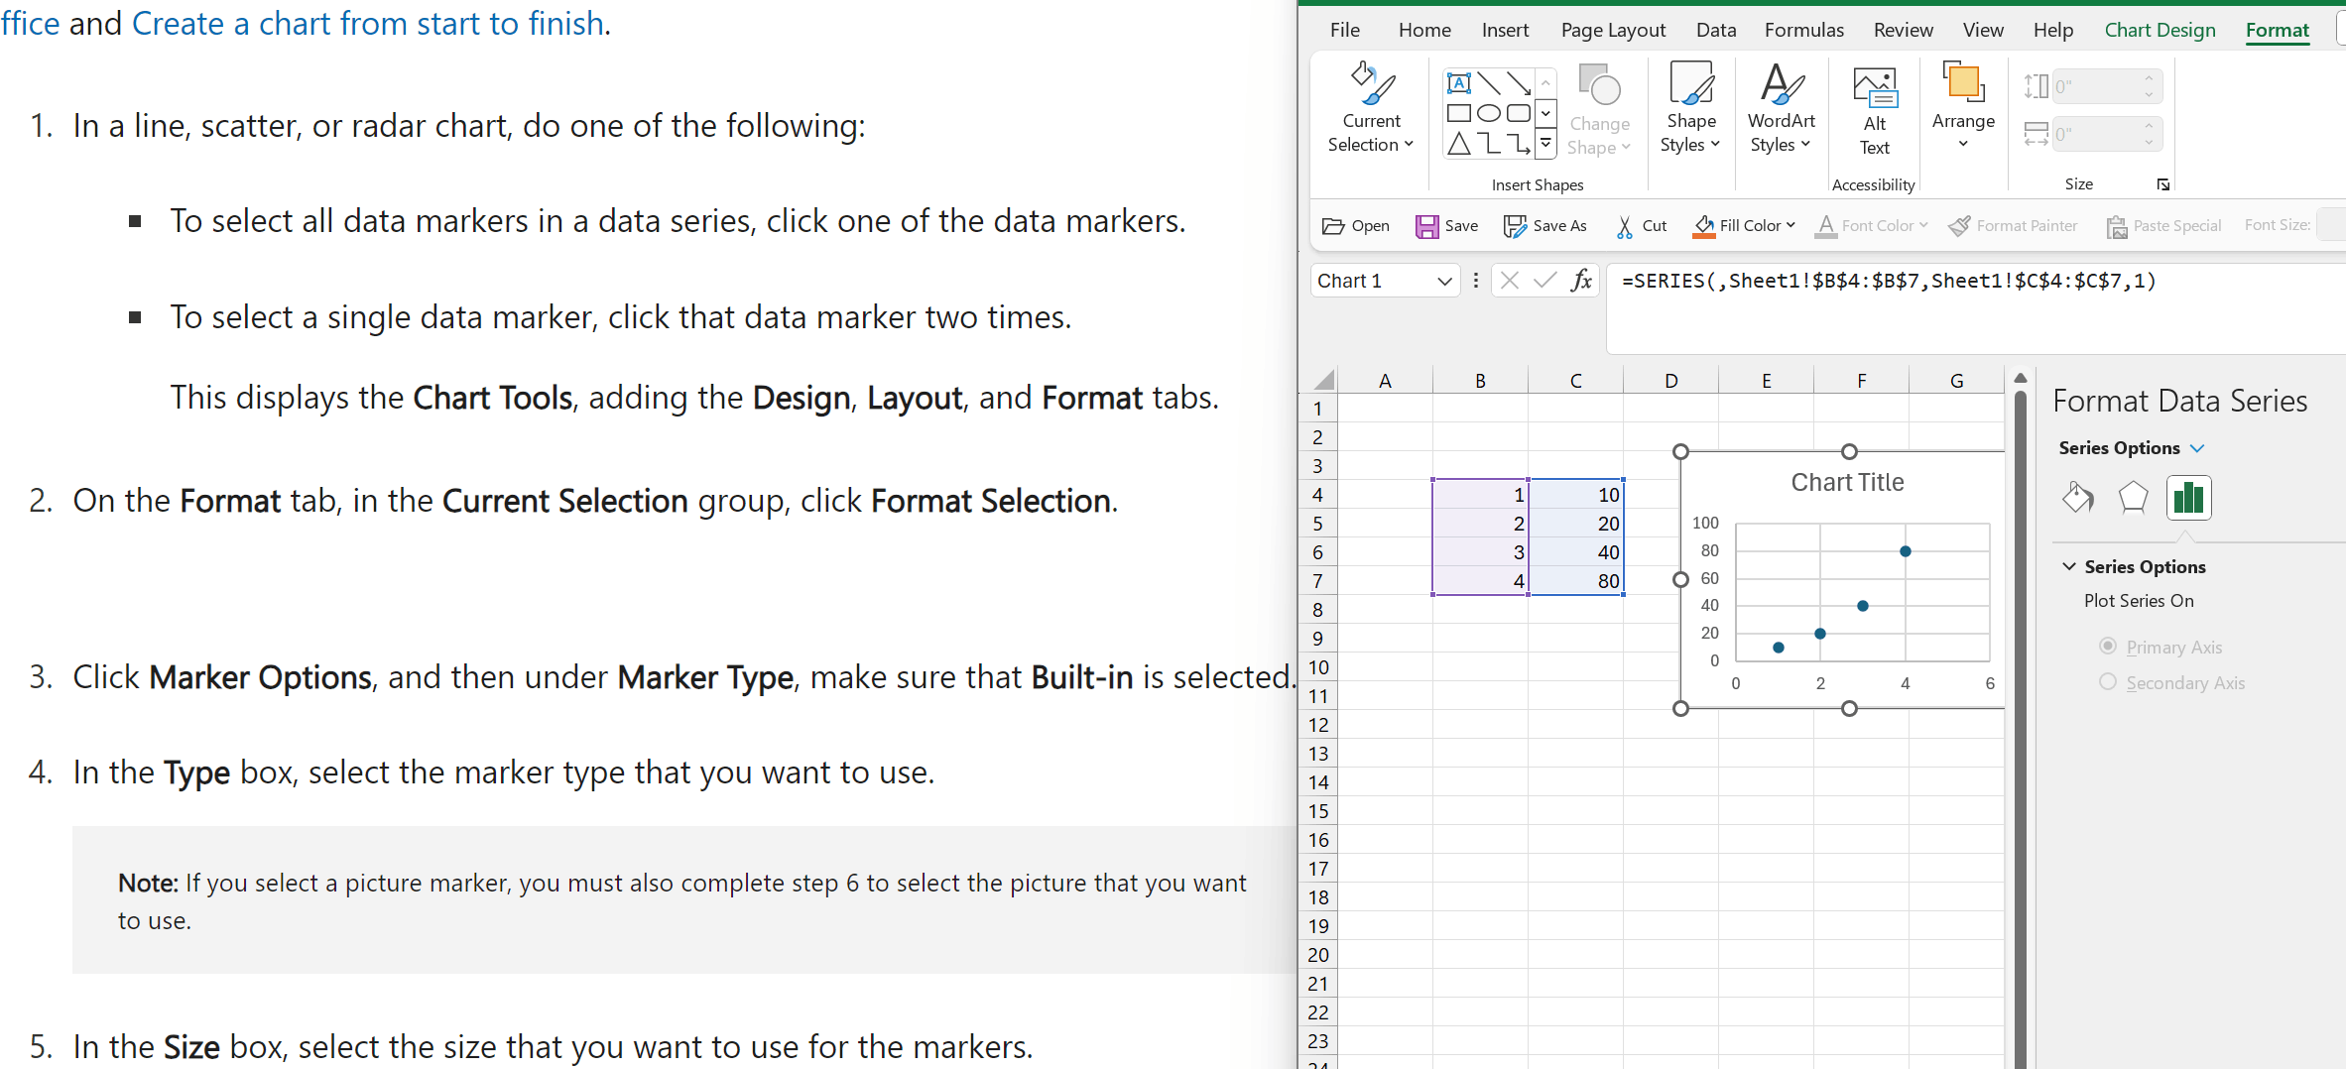The width and height of the screenshot is (2346, 1069).
Task: Select the Series Options bar-chart icon
Action: [2188, 497]
